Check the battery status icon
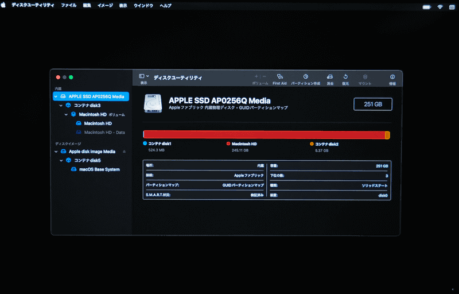 pyautogui.click(x=427, y=7)
